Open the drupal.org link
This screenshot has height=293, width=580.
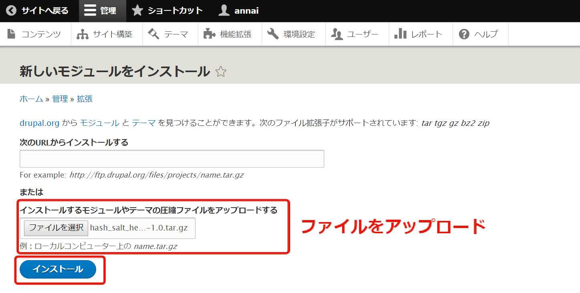pos(39,123)
